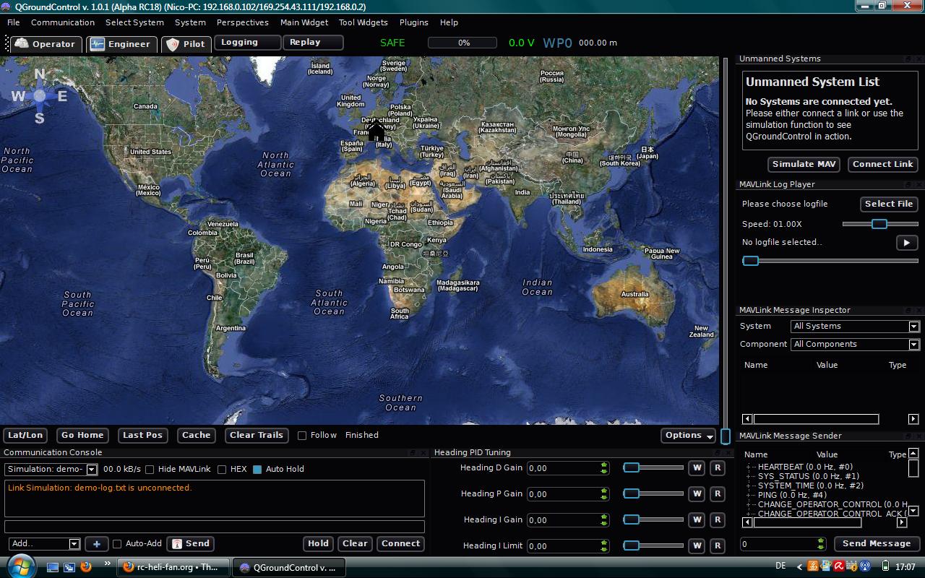
Task: Enable the Auto-Add checkbox
Action: pyautogui.click(x=117, y=544)
